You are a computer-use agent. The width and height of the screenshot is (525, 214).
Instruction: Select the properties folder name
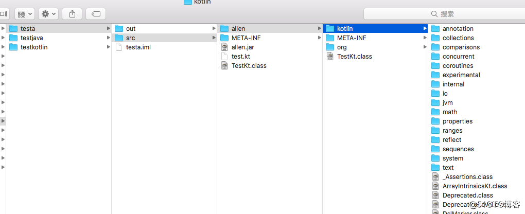point(458,121)
